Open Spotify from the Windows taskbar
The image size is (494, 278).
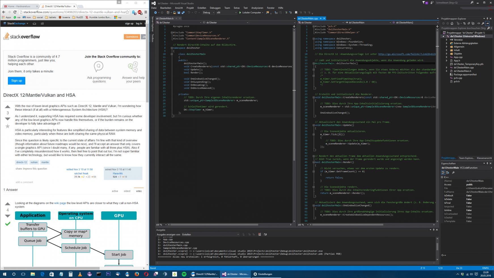pos(184,274)
